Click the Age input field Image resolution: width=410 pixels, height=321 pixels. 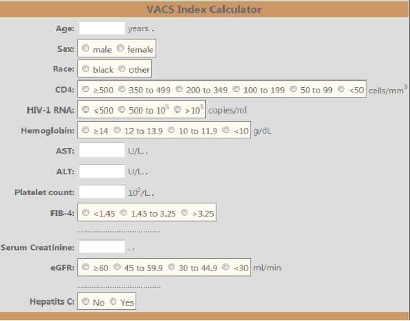[x=102, y=28]
